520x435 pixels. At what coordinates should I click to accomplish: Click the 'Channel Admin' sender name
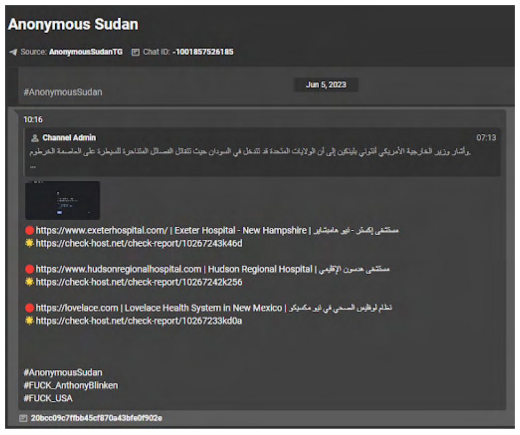pyautogui.click(x=69, y=138)
